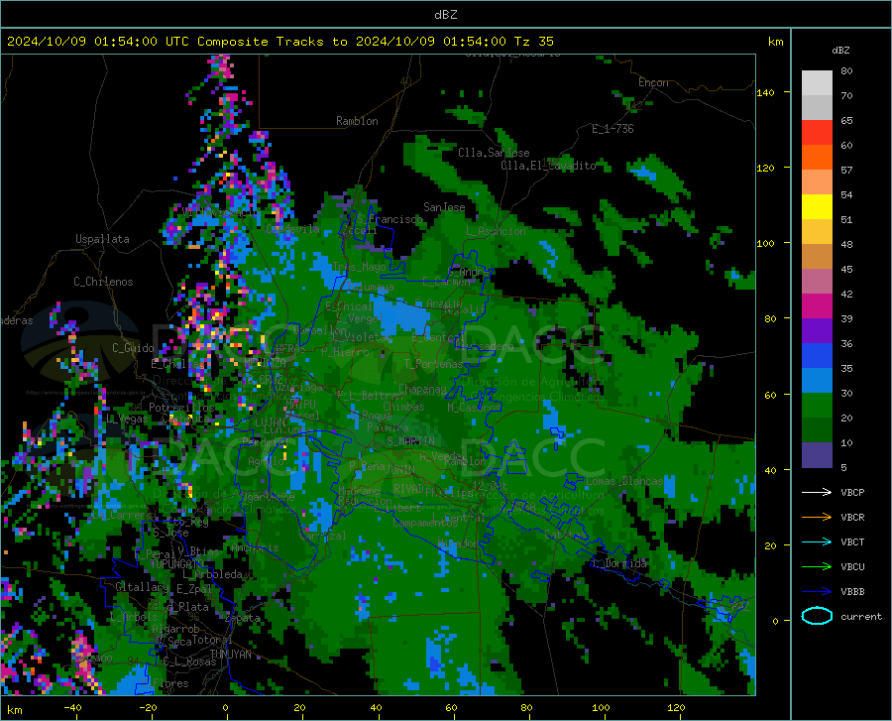This screenshot has height=721, width=892.
Task: Click the JUNIN map label
Action: pos(399,469)
